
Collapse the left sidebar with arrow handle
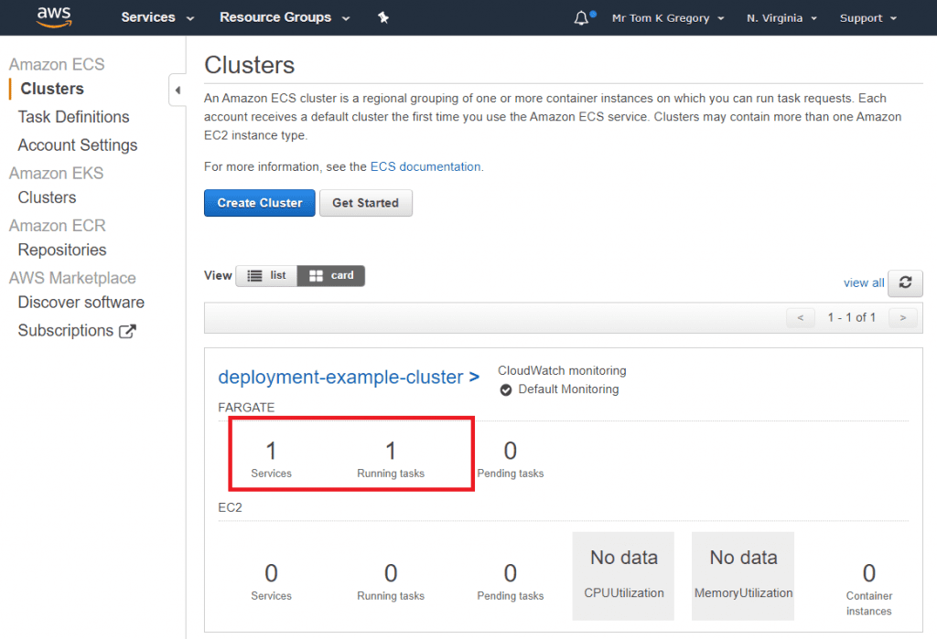178,91
